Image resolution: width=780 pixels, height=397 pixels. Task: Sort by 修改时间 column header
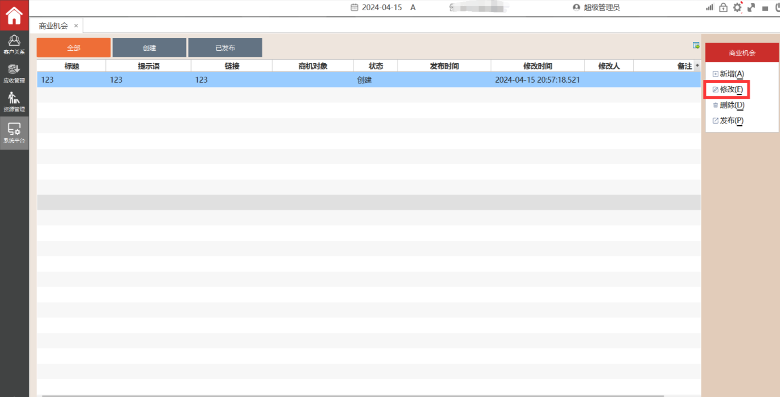[x=537, y=66]
